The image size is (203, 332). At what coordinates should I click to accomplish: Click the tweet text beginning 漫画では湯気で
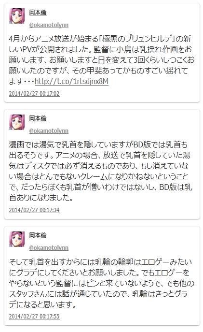[x=101, y=171]
